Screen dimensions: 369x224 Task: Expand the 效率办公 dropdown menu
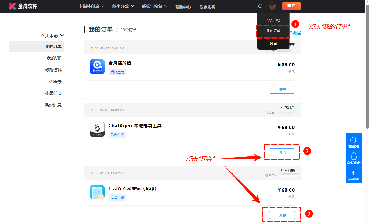(123, 6)
